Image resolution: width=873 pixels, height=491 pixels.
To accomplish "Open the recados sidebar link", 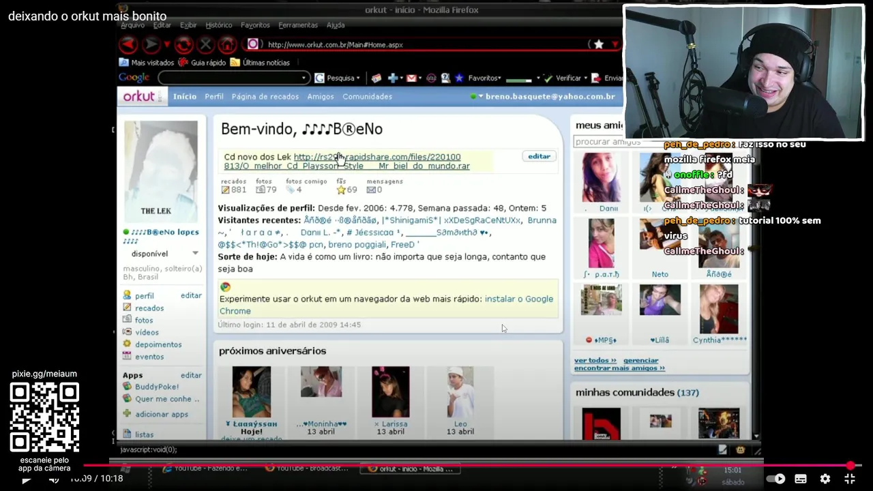I will (x=149, y=308).
